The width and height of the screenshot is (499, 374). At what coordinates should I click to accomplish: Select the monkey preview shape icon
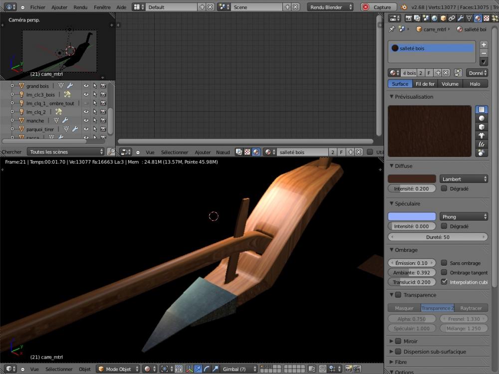[482, 136]
